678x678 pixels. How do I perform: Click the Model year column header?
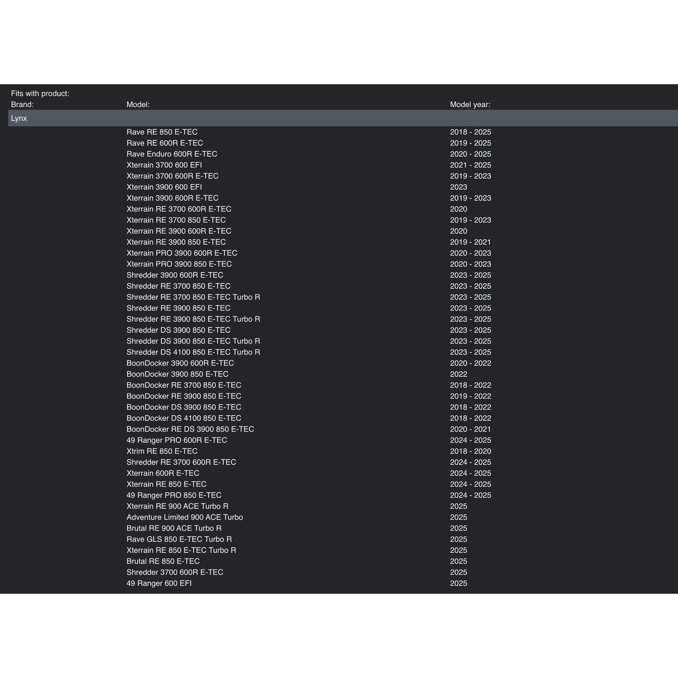click(x=470, y=105)
